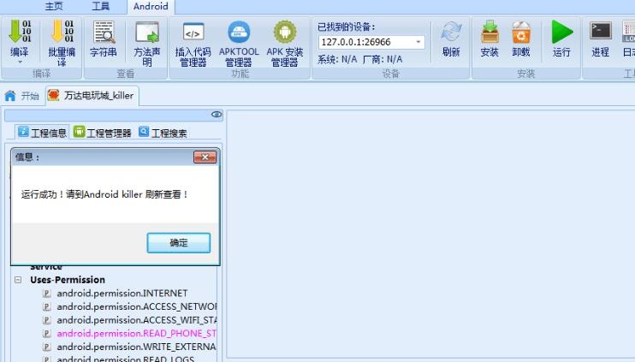635x362 pixels.
Task: Toggle the eye visibility icon in the panel header
Action: click(217, 115)
